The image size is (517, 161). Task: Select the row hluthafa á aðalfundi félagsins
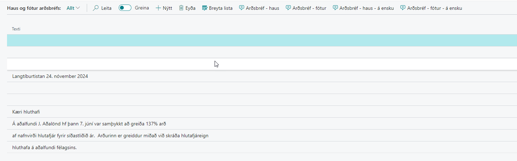click(44, 147)
